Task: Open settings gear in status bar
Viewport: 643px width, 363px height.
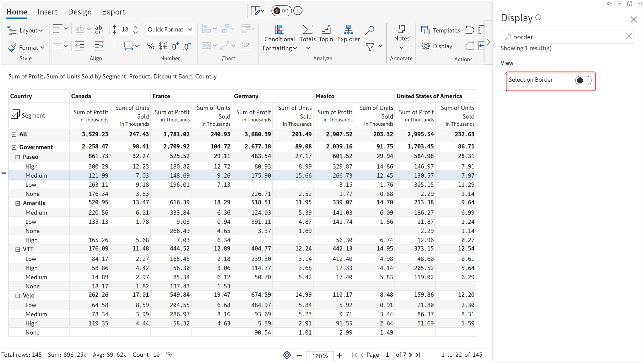Action: click(x=287, y=355)
